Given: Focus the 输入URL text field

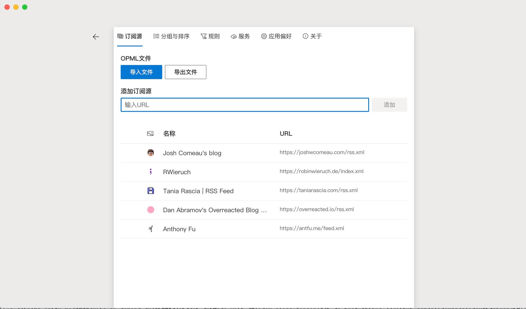Looking at the screenshot, I should pos(245,105).
